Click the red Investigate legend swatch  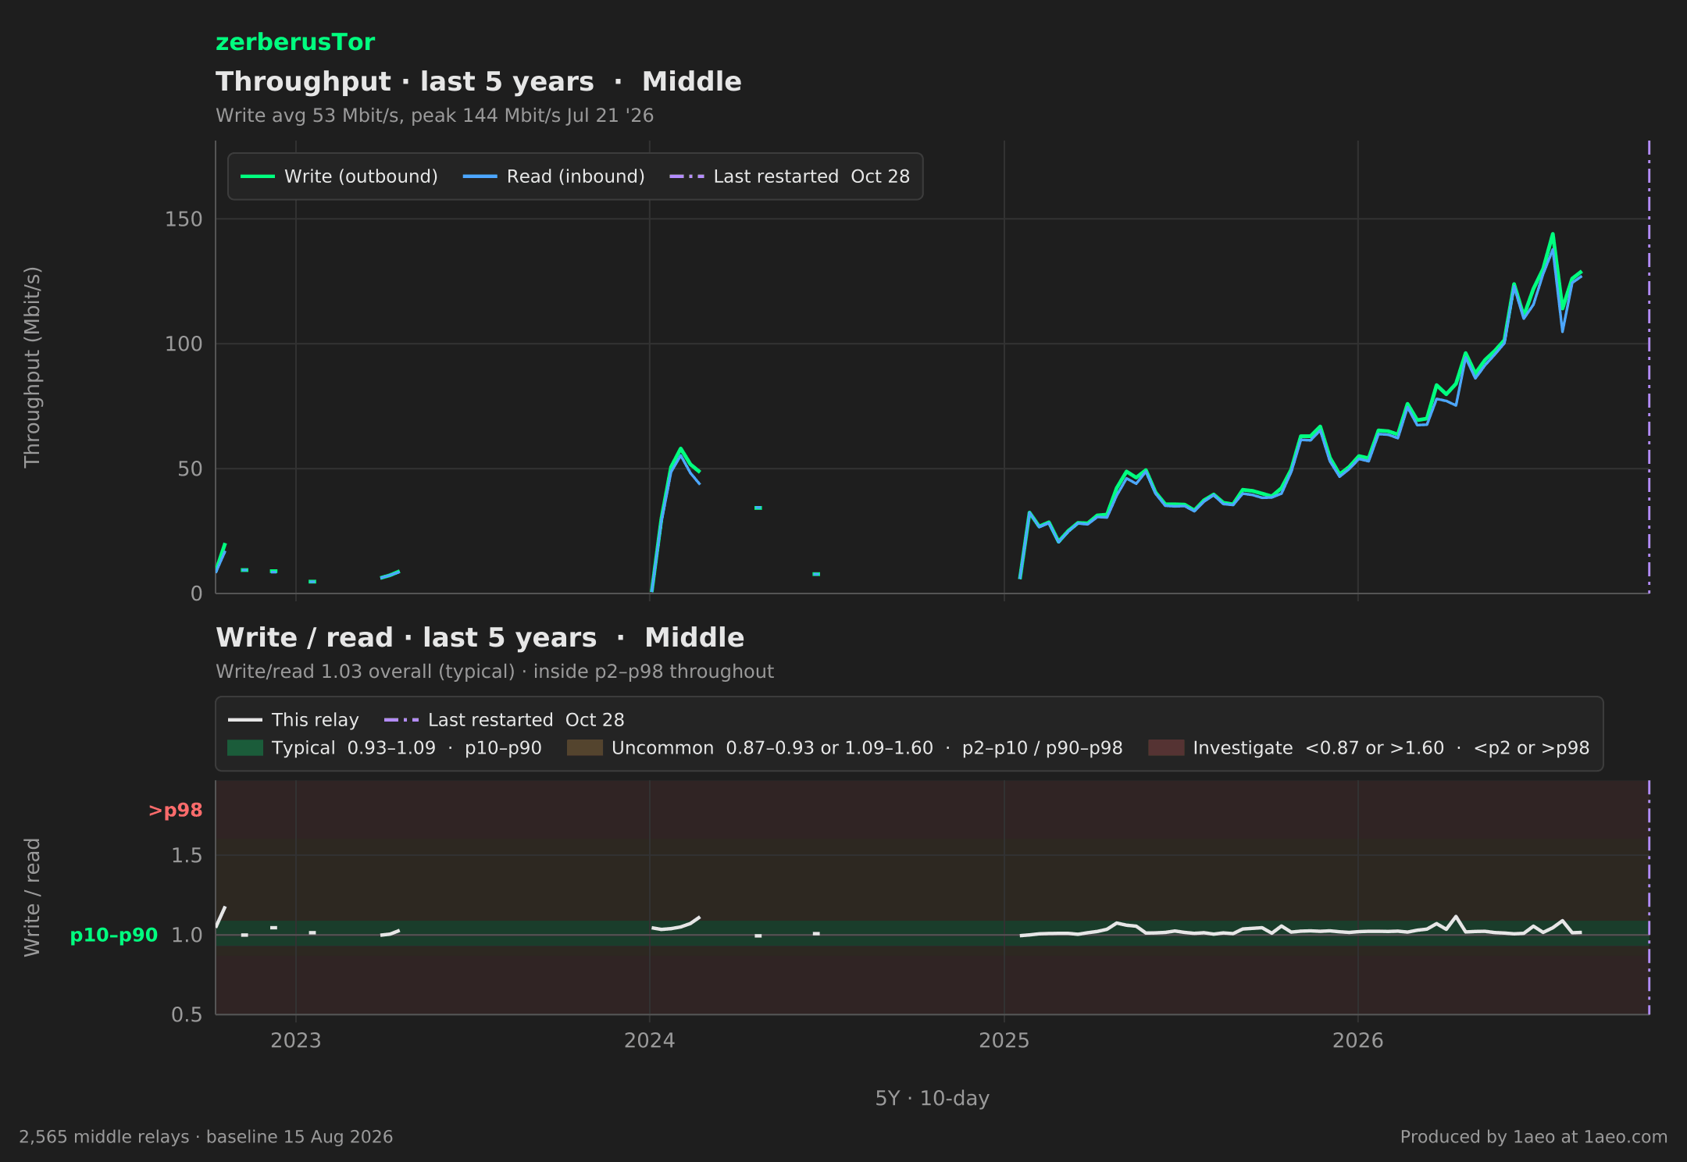(x=1166, y=748)
